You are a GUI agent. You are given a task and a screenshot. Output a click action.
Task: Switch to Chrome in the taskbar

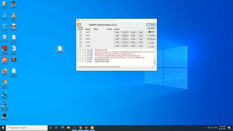80,128
